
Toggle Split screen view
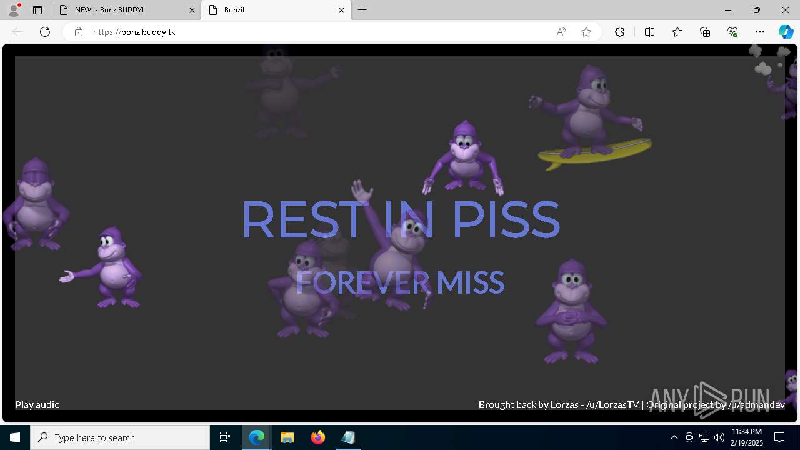coord(649,32)
